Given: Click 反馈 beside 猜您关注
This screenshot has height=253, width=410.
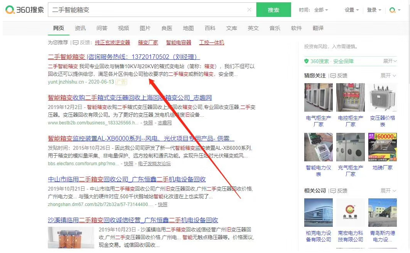Looking at the screenshot, I should tap(339, 75).
